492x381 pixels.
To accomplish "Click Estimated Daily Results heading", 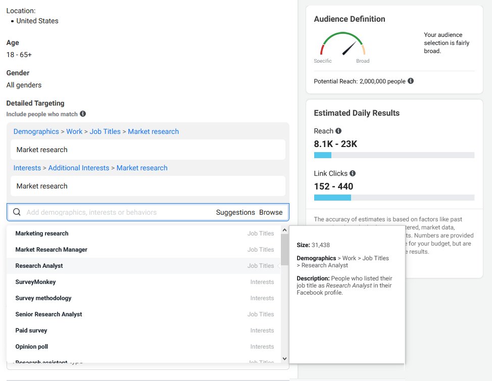I will (357, 113).
